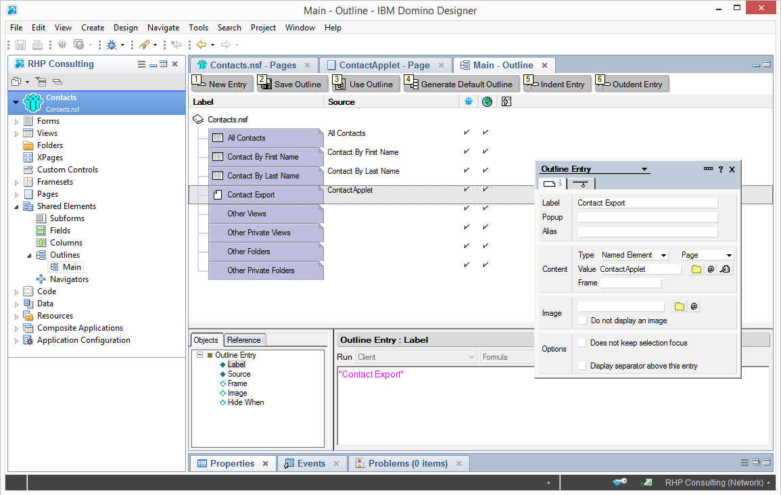
Task: Click the back arrow navigation icon
Action: point(202,45)
